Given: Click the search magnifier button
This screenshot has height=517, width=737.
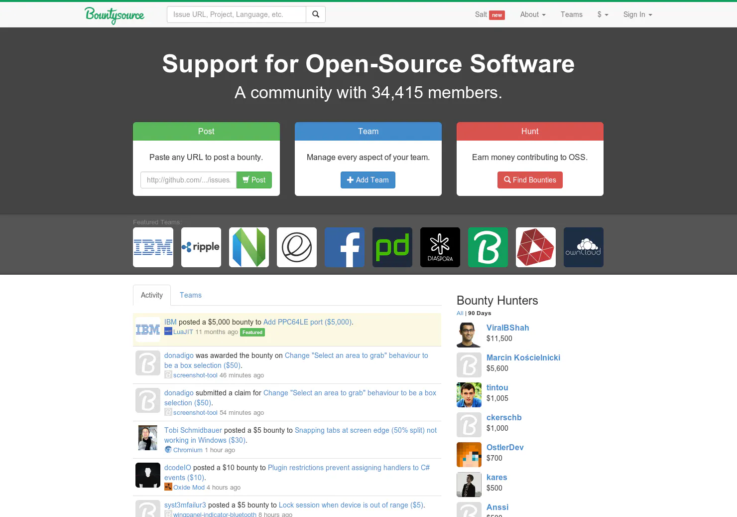Looking at the screenshot, I should [316, 14].
